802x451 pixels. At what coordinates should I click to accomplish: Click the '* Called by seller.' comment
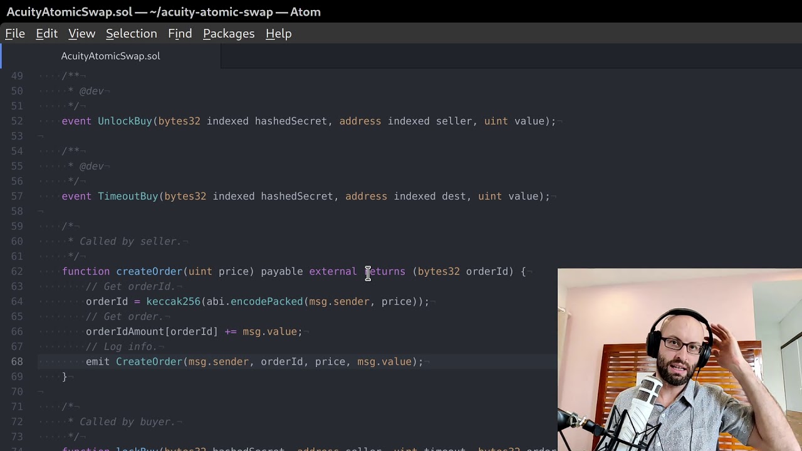[124, 241]
